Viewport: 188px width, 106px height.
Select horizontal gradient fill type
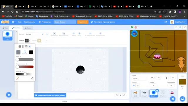point(23,47)
